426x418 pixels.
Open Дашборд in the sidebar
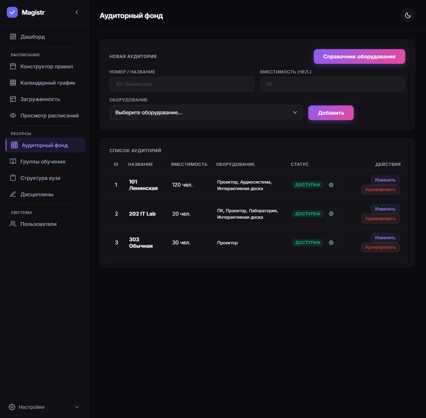(x=45, y=37)
